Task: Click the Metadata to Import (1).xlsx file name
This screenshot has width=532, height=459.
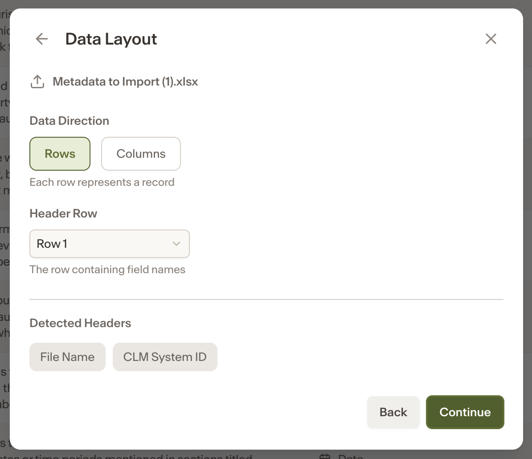Action: click(125, 82)
